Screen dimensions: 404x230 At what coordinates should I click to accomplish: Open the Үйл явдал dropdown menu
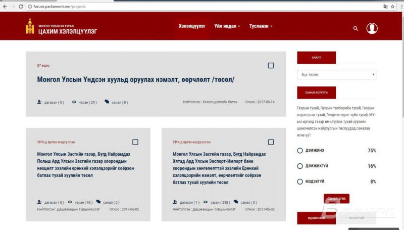(x=227, y=26)
